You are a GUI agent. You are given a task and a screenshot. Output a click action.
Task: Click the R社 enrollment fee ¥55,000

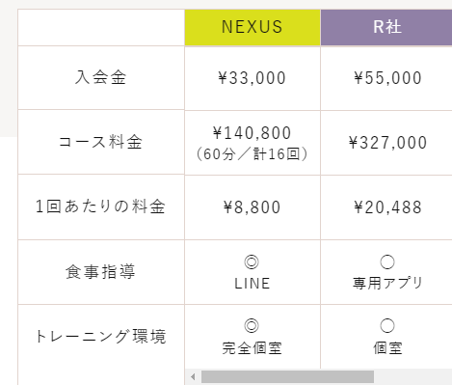[387, 78]
